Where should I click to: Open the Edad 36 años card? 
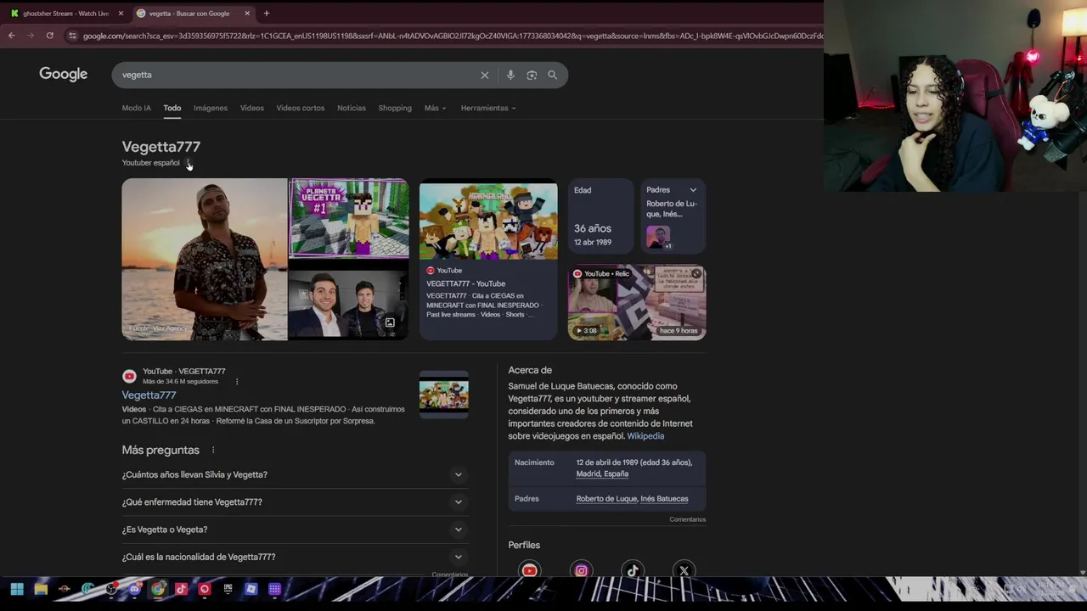[x=600, y=216]
